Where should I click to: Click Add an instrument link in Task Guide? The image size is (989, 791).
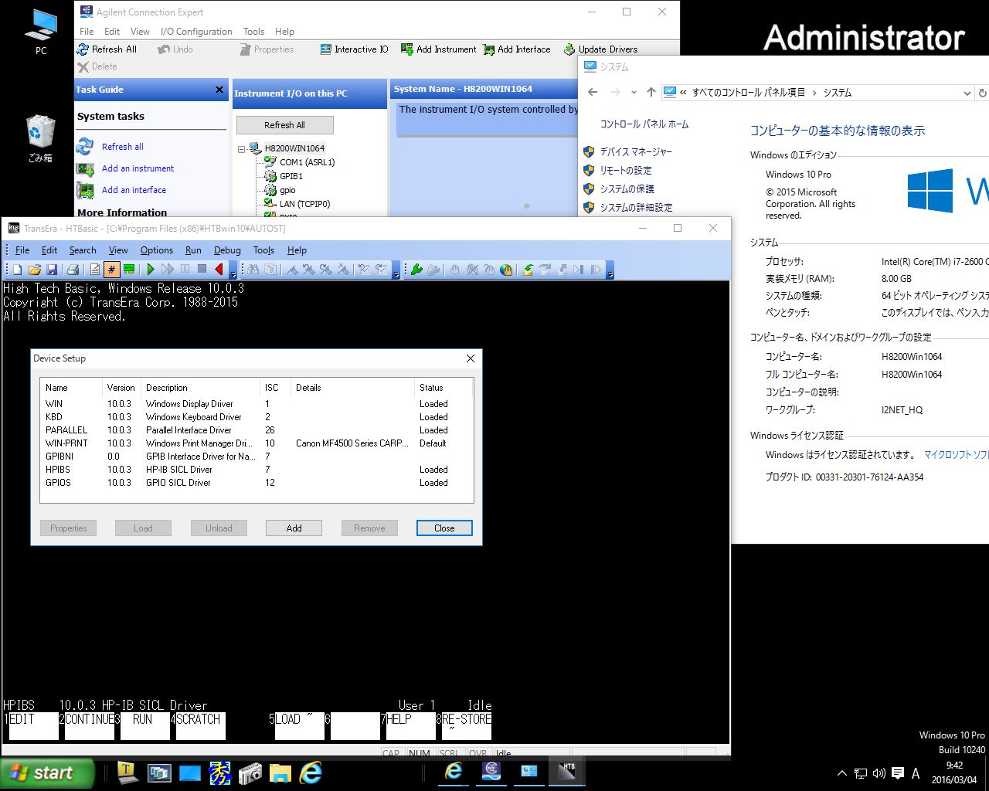138,168
